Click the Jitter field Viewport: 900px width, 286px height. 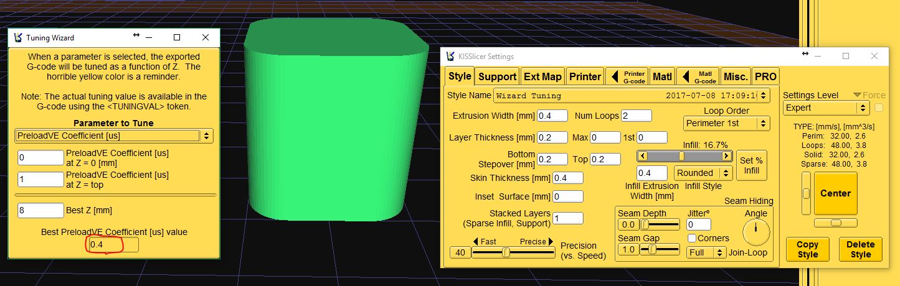pos(699,224)
